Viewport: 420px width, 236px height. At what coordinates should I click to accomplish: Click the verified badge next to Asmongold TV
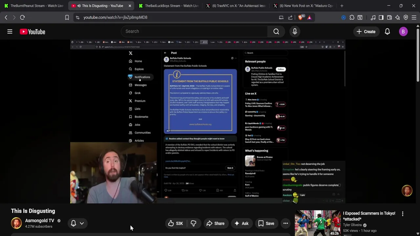[x=59, y=221]
